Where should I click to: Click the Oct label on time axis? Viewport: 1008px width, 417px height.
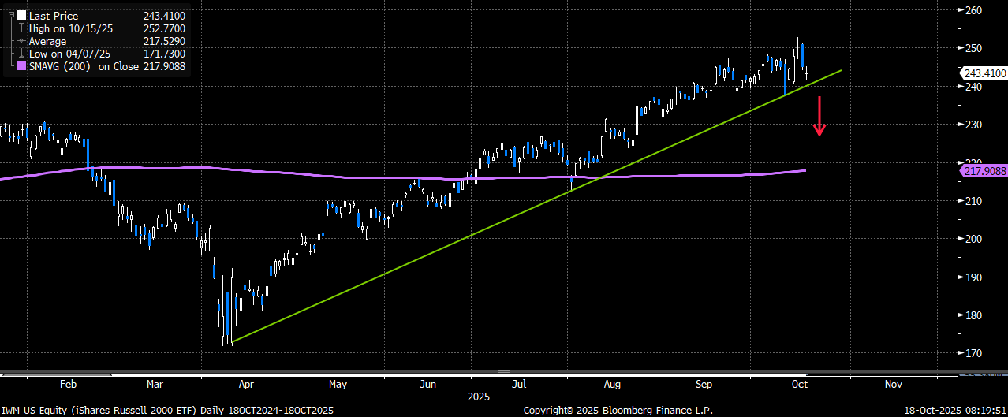(798, 384)
